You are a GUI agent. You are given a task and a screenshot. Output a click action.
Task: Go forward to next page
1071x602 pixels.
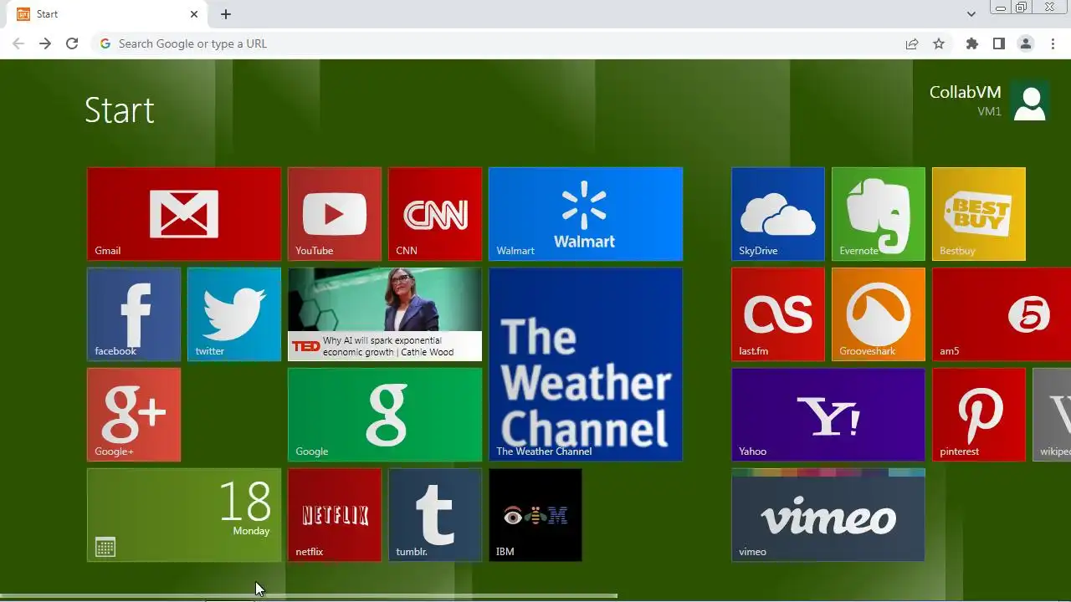click(45, 43)
